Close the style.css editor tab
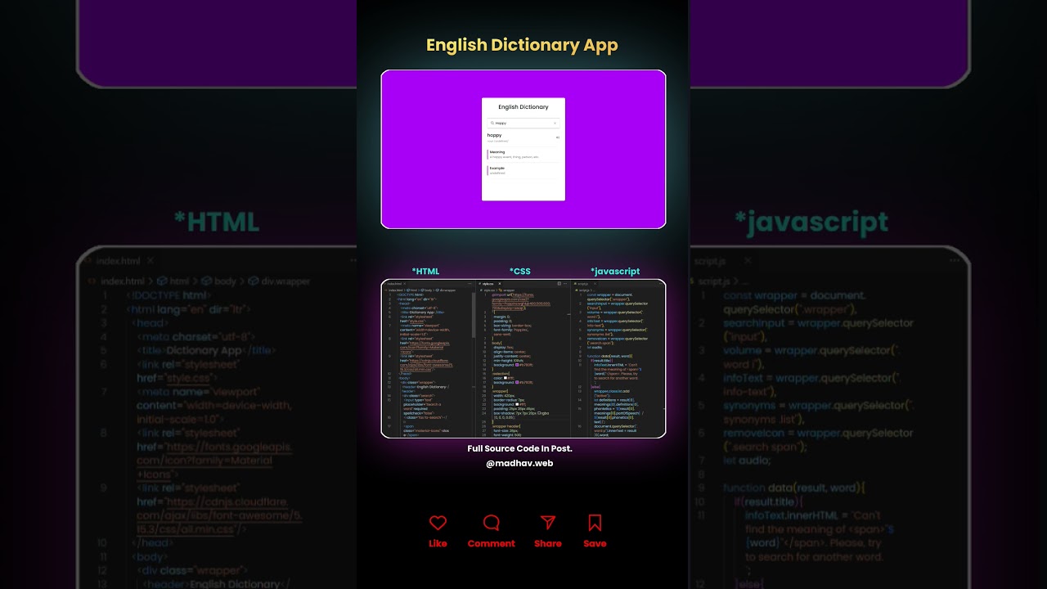The height and width of the screenshot is (589, 1047). pos(500,284)
